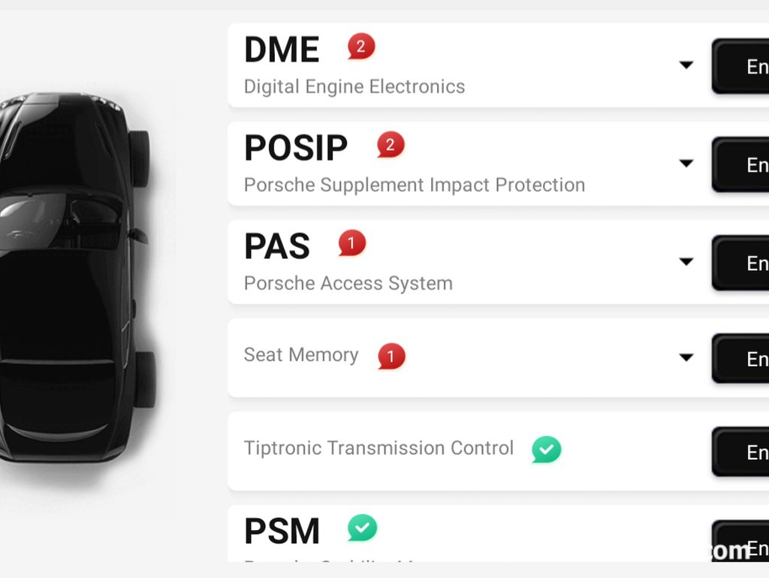Click Enter button in Seat Memory row
769x578 pixels.
tap(740, 359)
